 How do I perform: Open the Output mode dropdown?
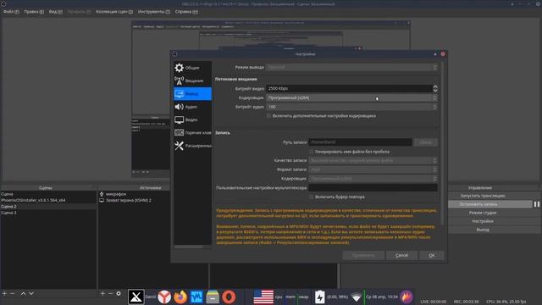[352, 67]
